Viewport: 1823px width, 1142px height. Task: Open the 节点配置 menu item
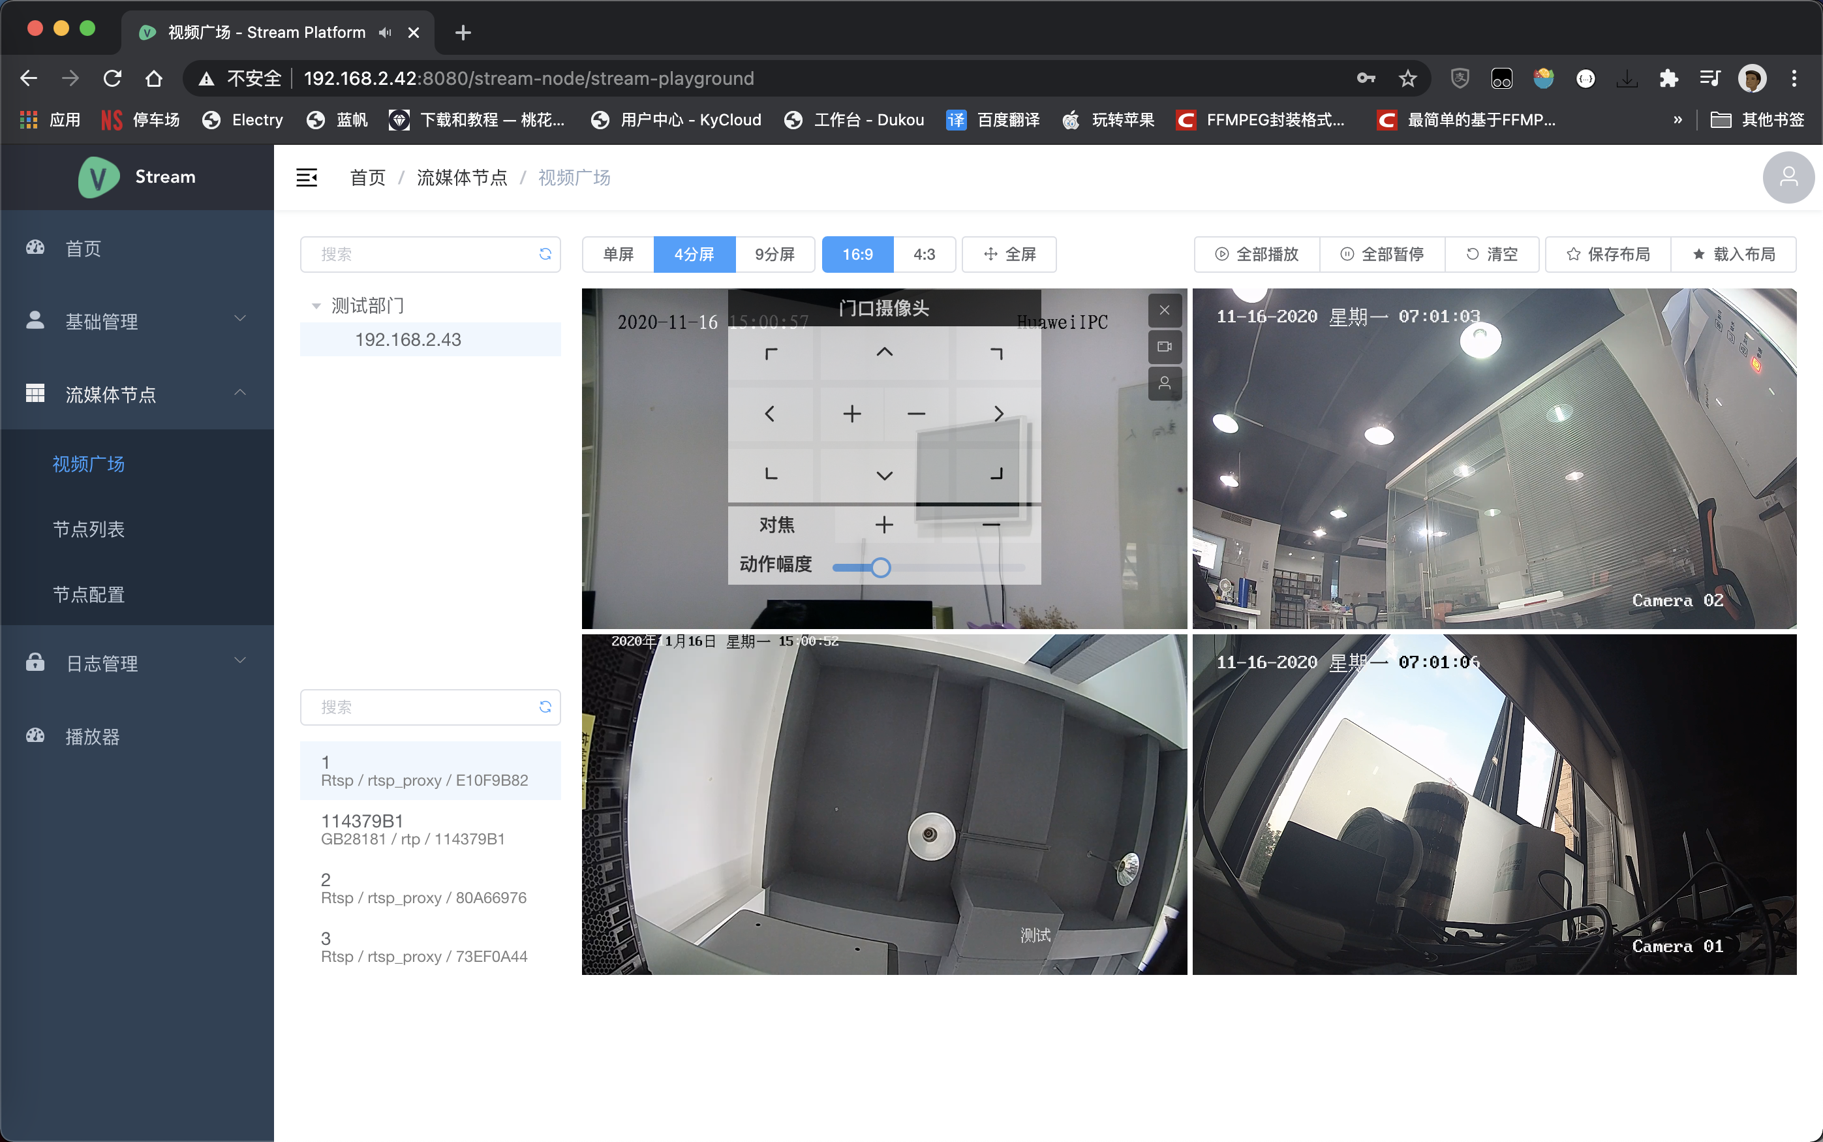point(88,595)
